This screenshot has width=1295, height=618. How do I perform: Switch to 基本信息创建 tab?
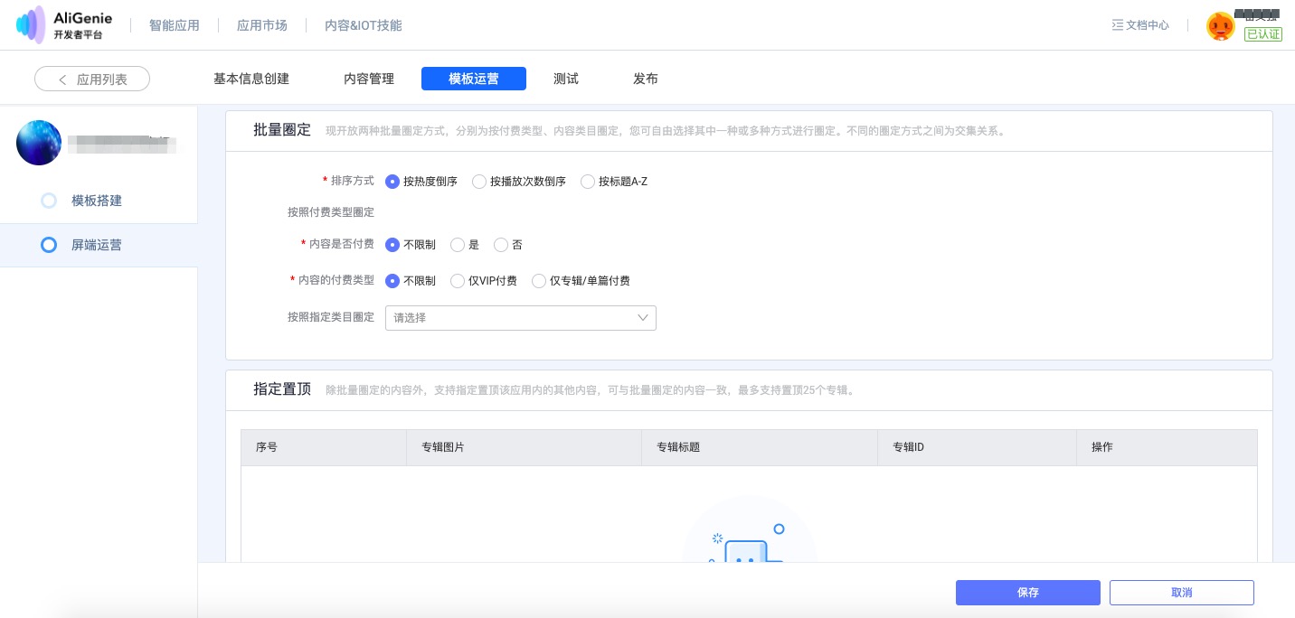click(251, 79)
